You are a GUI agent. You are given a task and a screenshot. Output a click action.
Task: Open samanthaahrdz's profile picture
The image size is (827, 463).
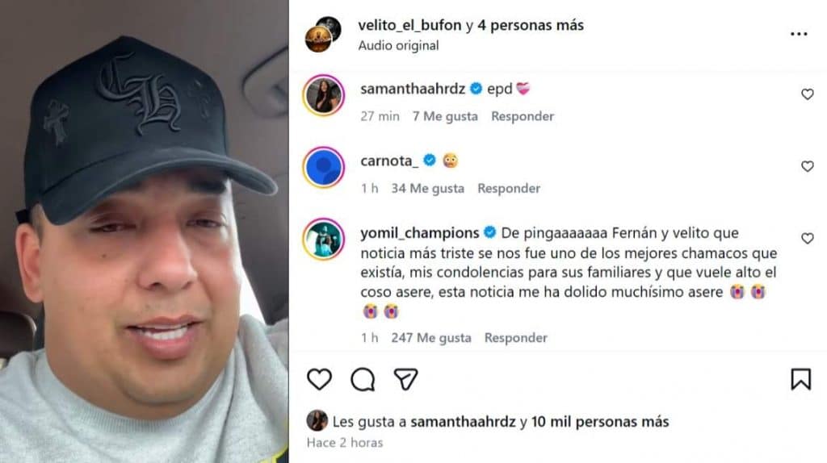coord(323,95)
